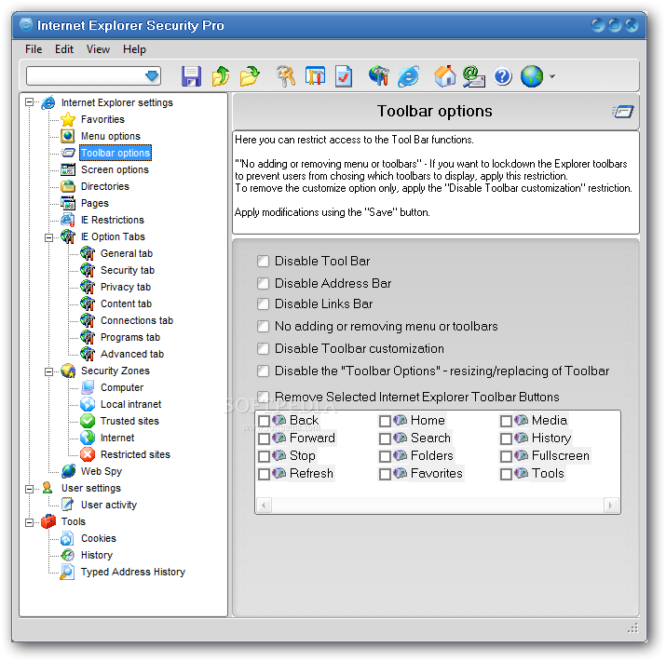The width and height of the screenshot is (666, 661).
Task: Click the Restricted sites red X icon
Action: coord(88,454)
